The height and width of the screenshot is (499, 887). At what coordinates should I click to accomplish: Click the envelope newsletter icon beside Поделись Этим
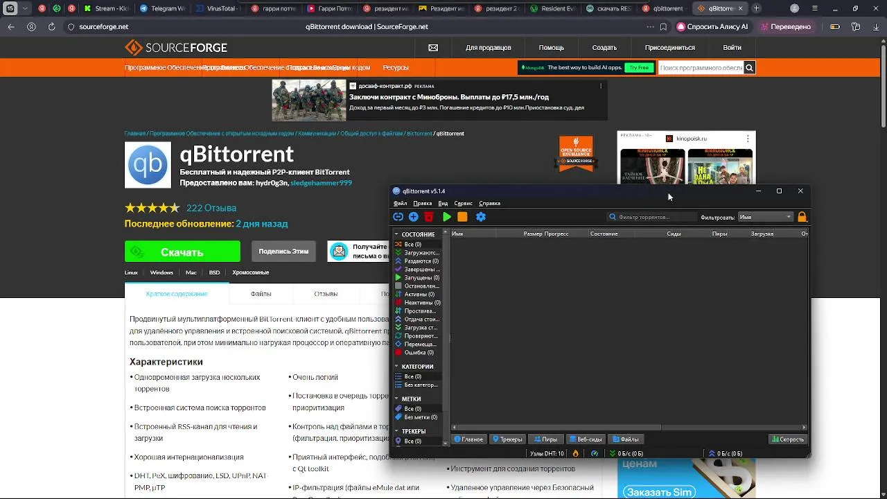pyautogui.click(x=339, y=251)
